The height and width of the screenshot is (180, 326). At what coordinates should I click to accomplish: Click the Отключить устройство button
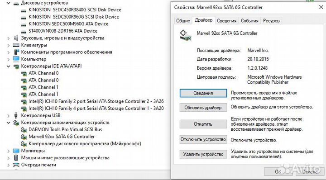tap(203, 139)
